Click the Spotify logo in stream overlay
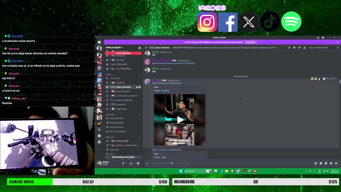Viewport: 341px width, 192px height. click(291, 22)
